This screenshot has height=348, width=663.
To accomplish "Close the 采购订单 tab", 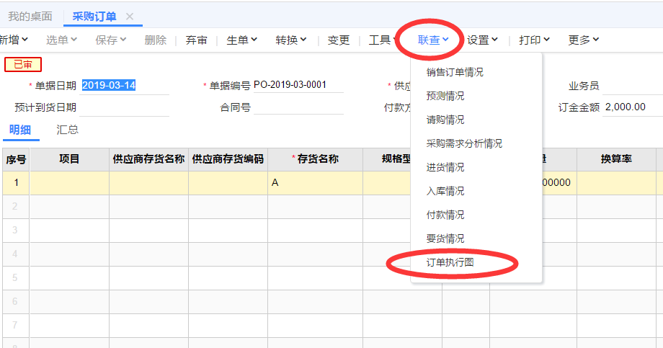I will [130, 17].
